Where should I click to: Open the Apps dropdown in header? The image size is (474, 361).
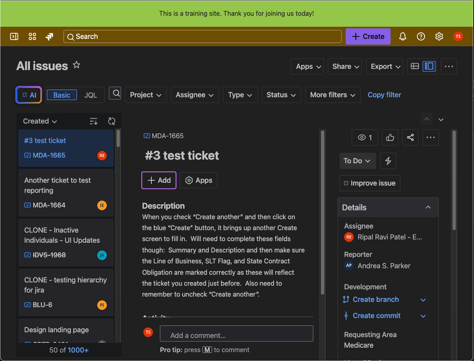tap(307, 66)
